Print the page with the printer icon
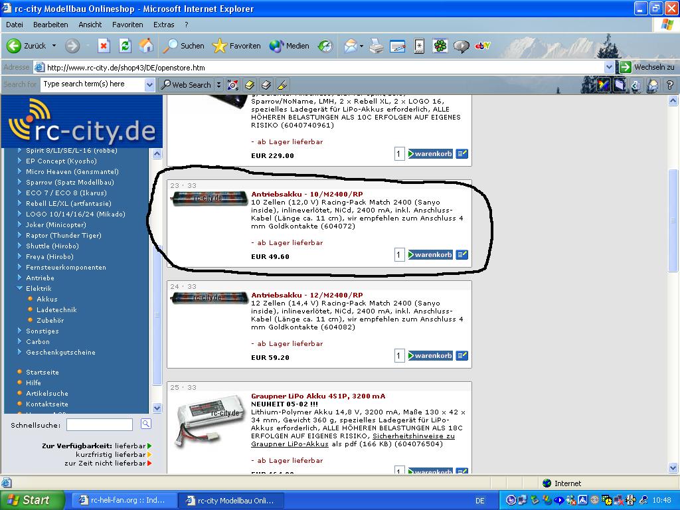Image resolution: width=680 pixels, height=510 pixels. click(377, 46)
